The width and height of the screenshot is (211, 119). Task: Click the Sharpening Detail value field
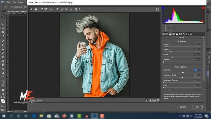point(197,54)
